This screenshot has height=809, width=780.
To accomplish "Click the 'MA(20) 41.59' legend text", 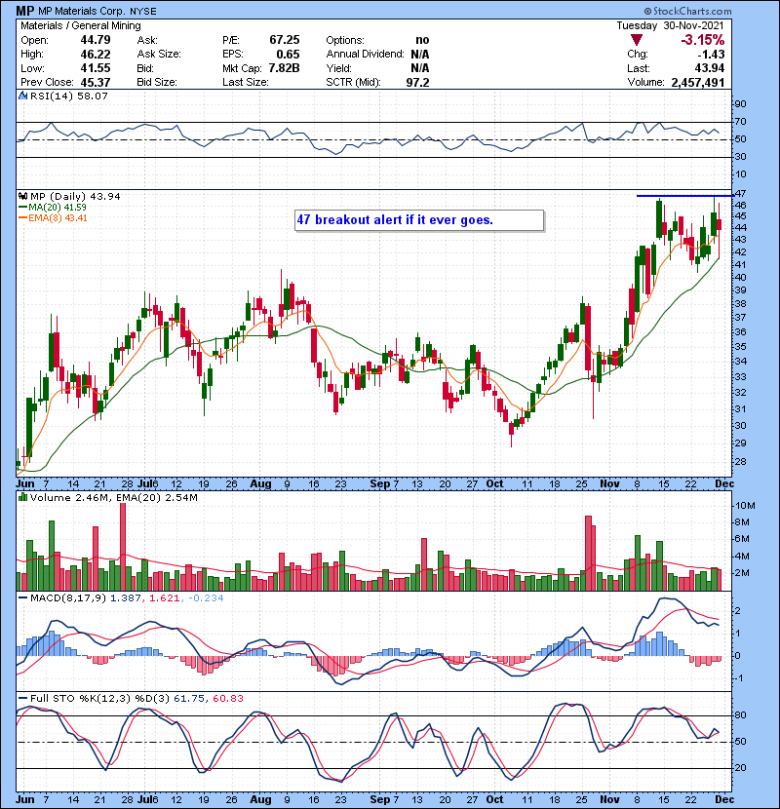I will 58,208.
